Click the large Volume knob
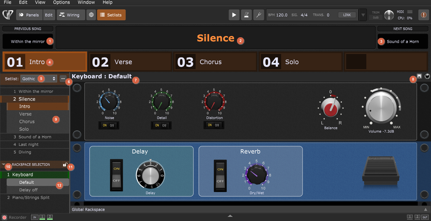Viewport: 431px width, 221px height. [x=381, y=108]
